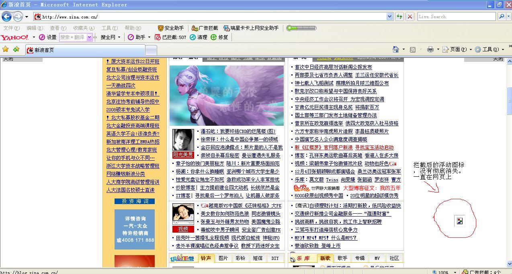This screenshot has width=512, height=274.
Task: Open the 收藏夹(A) menu
Action: tap(84, 28)
